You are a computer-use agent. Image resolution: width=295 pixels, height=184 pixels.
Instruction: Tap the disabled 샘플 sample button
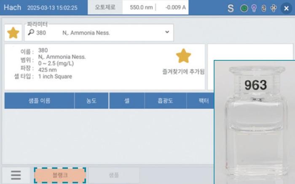coord(114,175)
